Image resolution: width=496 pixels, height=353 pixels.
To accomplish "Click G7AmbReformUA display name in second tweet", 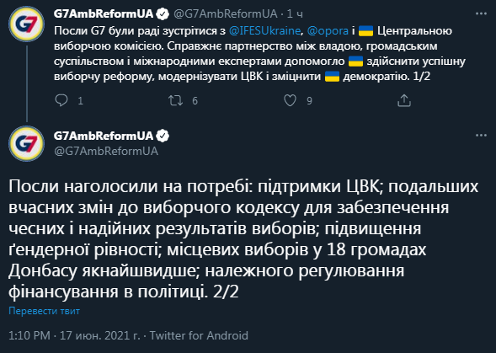I will click(104, 136).
